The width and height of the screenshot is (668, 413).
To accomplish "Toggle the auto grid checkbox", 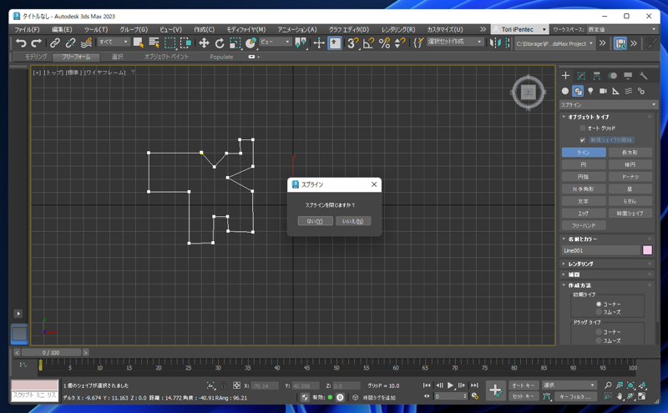I will point(582,128).
